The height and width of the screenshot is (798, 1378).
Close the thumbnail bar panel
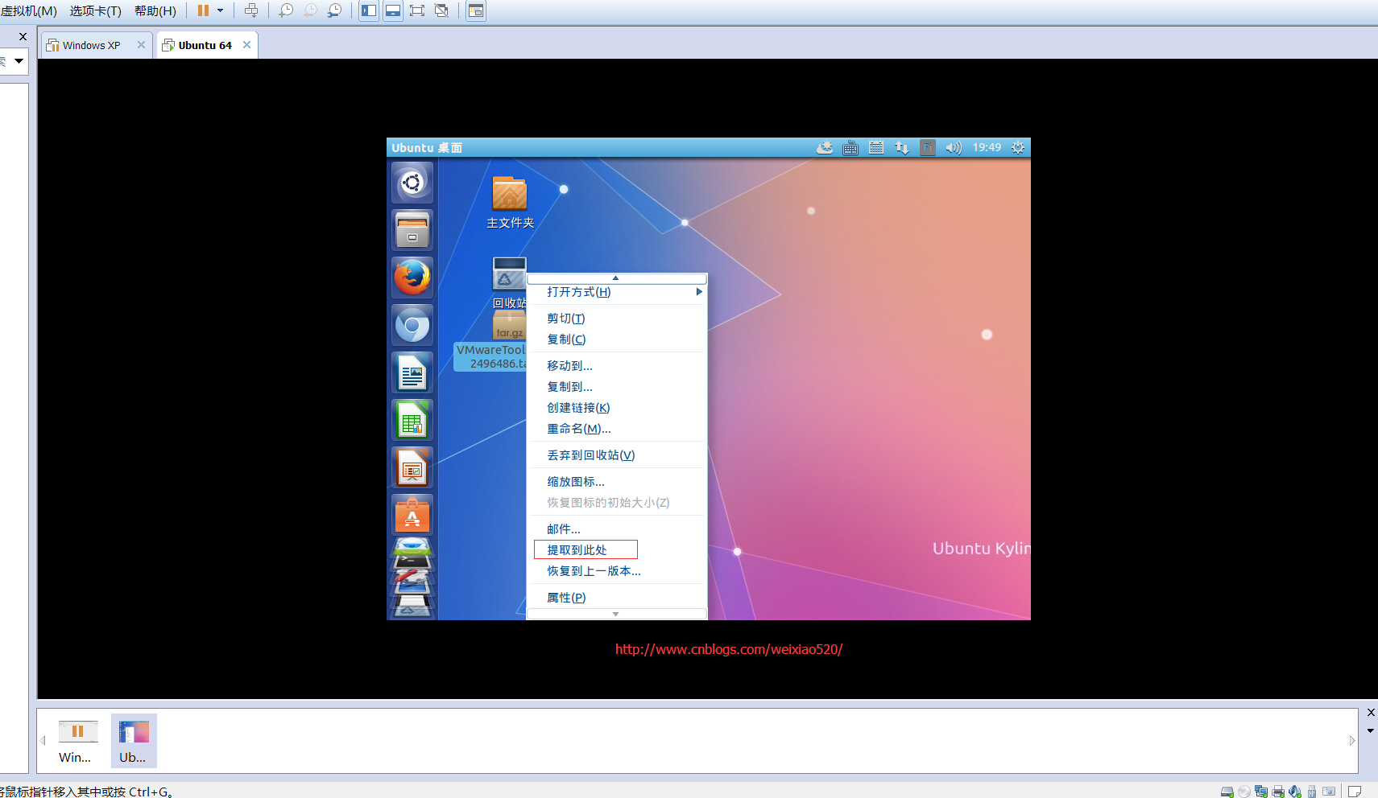click(x=1371, y=713)
